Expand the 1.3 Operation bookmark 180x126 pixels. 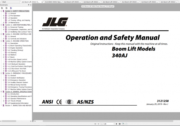point(4,18)
